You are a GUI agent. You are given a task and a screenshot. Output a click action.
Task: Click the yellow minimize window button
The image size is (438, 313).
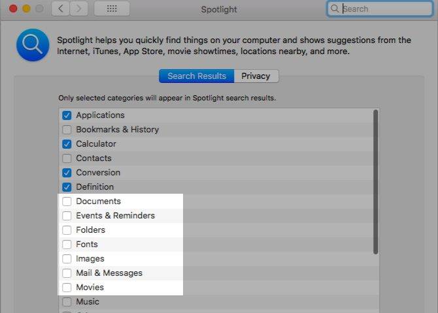point(26,8)
